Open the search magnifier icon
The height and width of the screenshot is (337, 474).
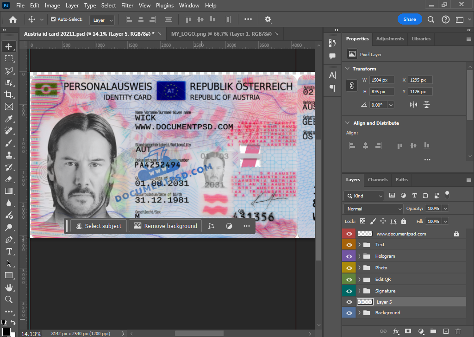coord(431,19)
